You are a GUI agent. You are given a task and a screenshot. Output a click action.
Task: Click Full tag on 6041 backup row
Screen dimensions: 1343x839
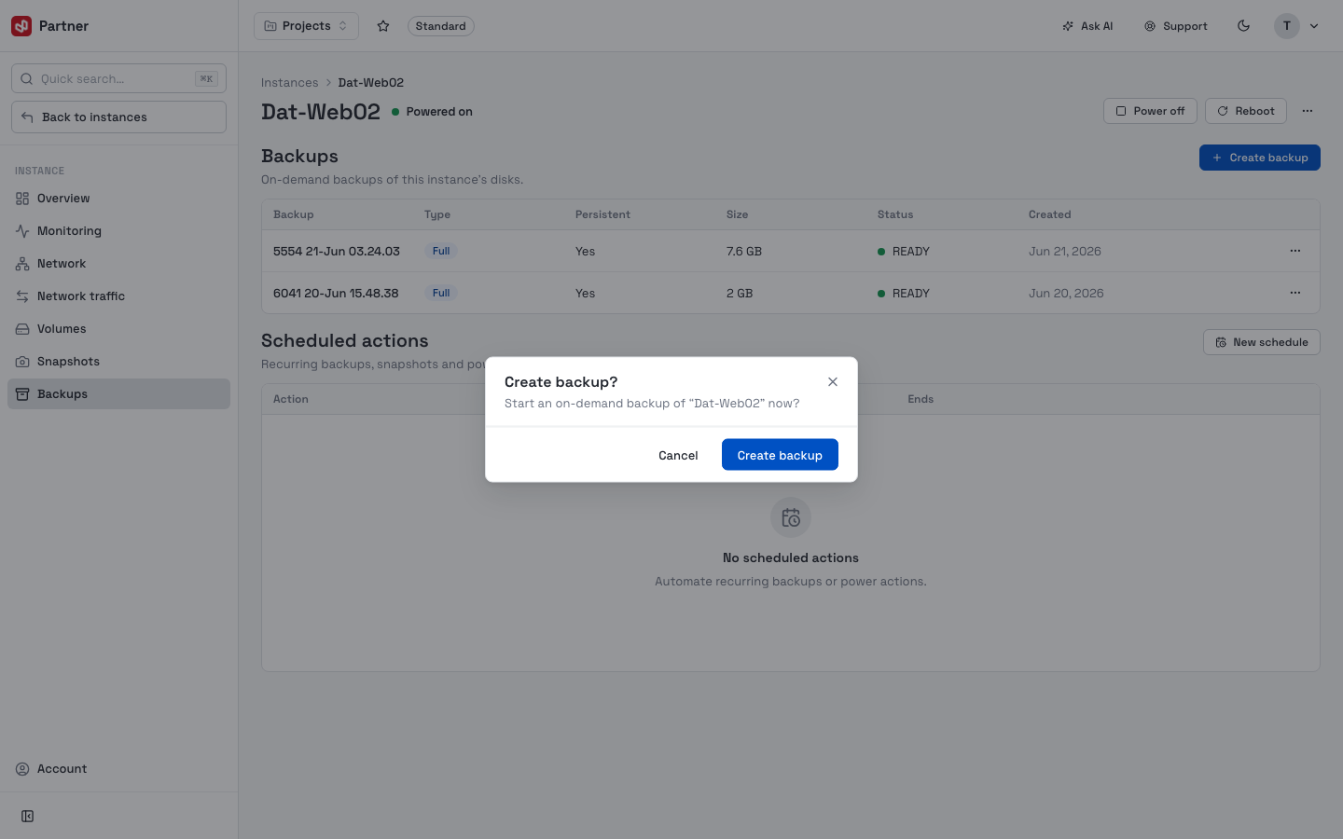[x=441, y=294]
